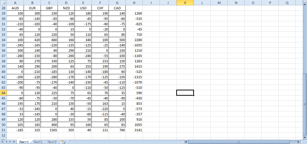Select column Q header
Image resolution: width=307 pixels, height=144 pixels.
click(287, 3)
